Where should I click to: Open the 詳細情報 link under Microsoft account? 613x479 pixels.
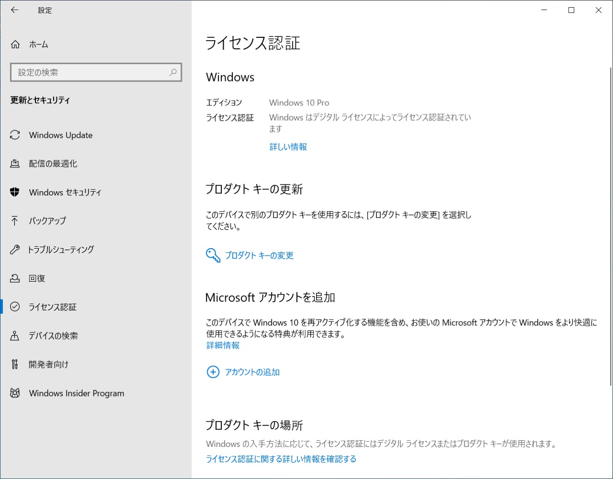coord(223,345)
